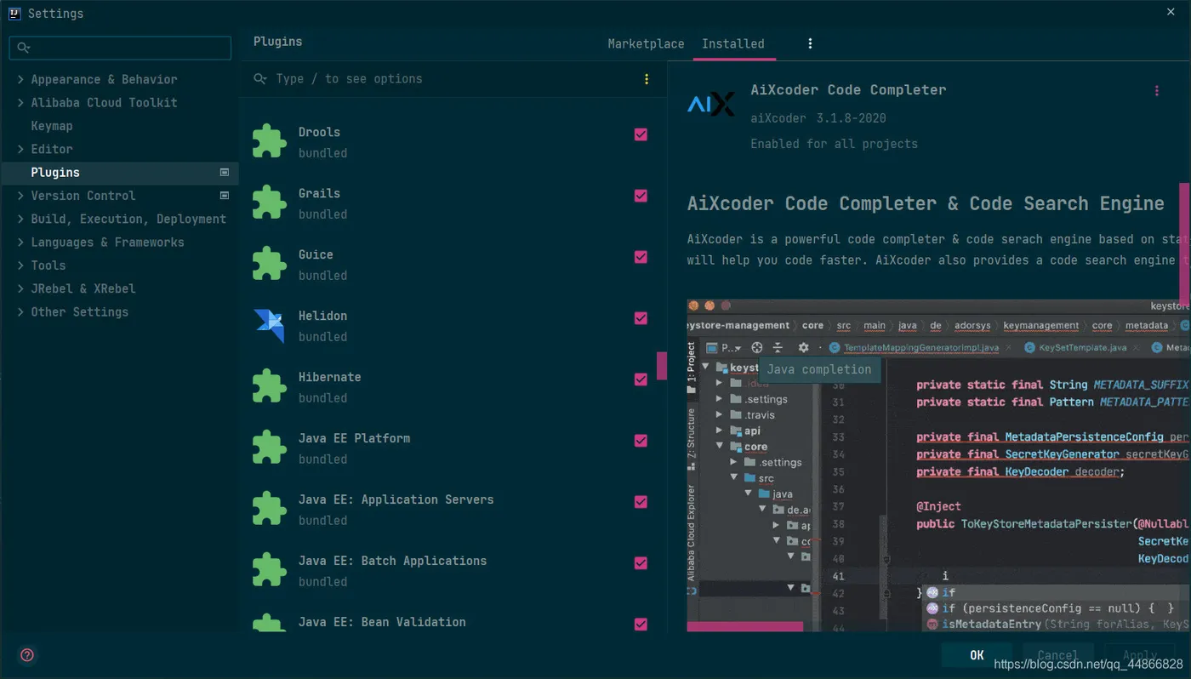
Task: Open the plugin search options three-dot menu
Action: (647, 79)
